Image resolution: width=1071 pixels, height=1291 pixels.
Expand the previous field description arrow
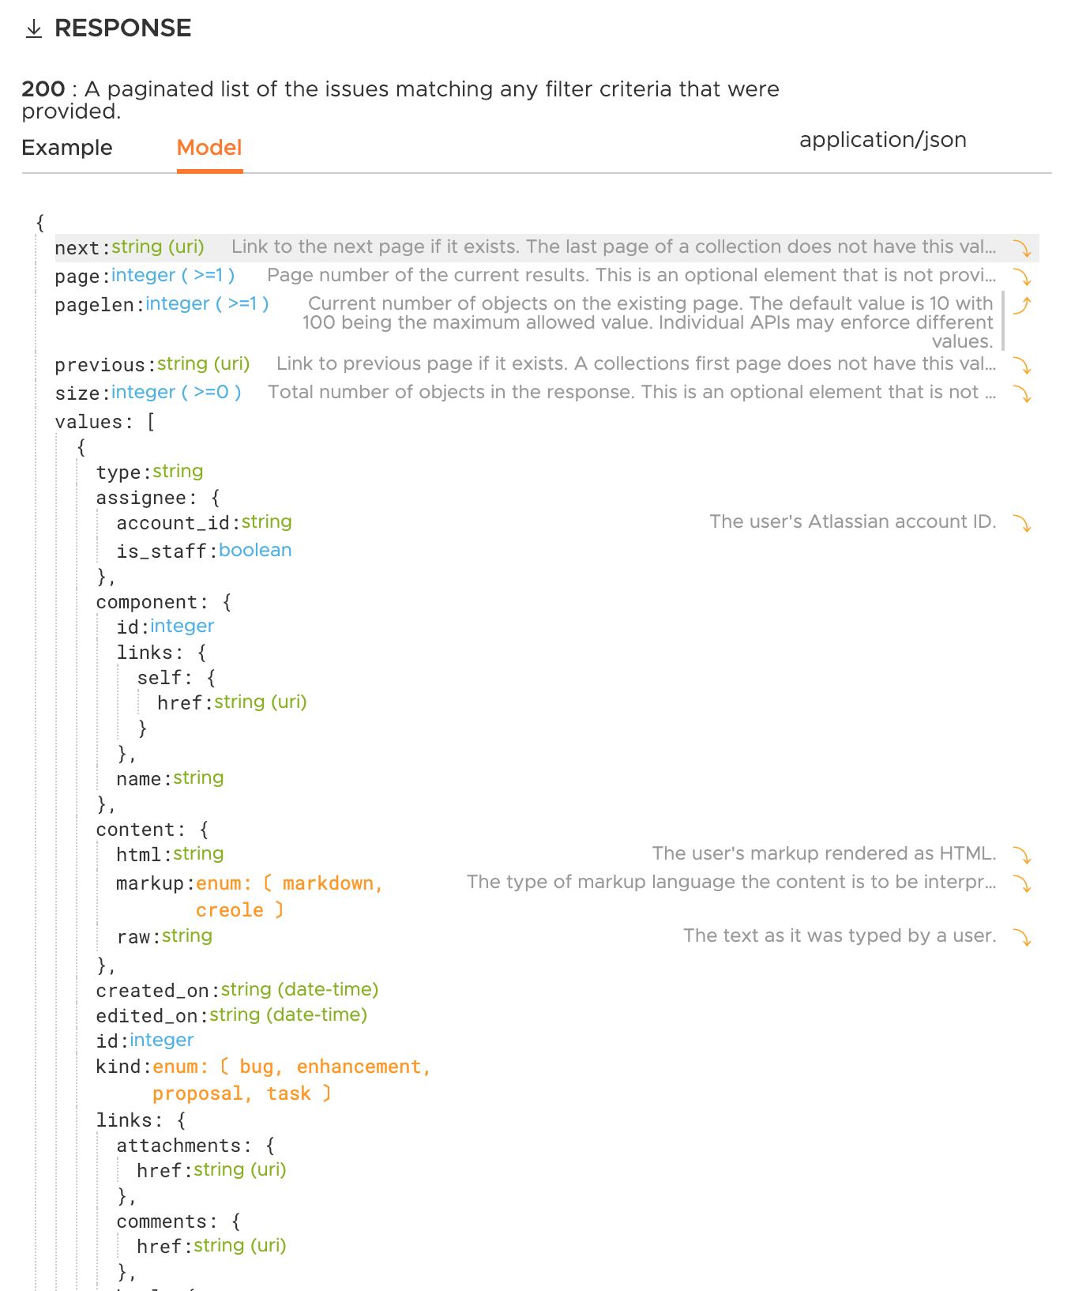1022,366
